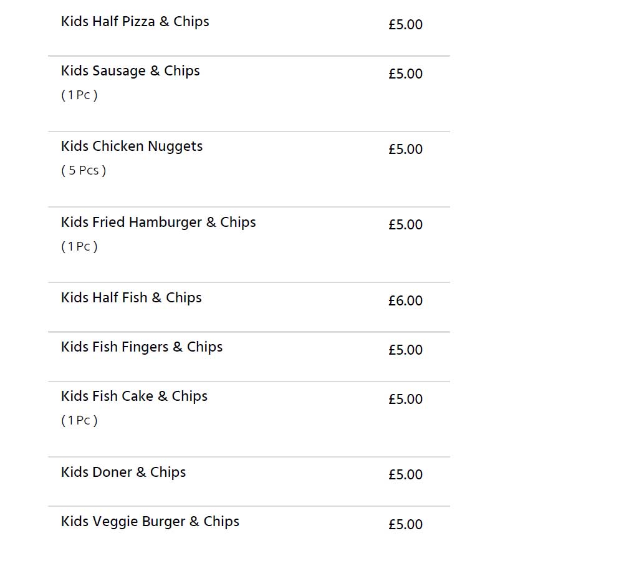Click the 1 Pc note under Fish Cake
This screenshot has height=561, width=629.
click(x=79, y=420)
